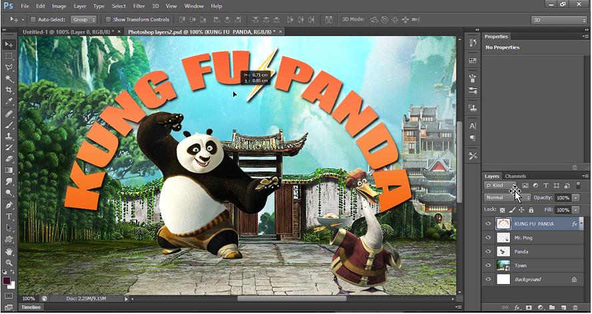This screenshot has height=314, width=592.
Task: Toggle lock transparent pixels
Action: (x=502, y=210)
